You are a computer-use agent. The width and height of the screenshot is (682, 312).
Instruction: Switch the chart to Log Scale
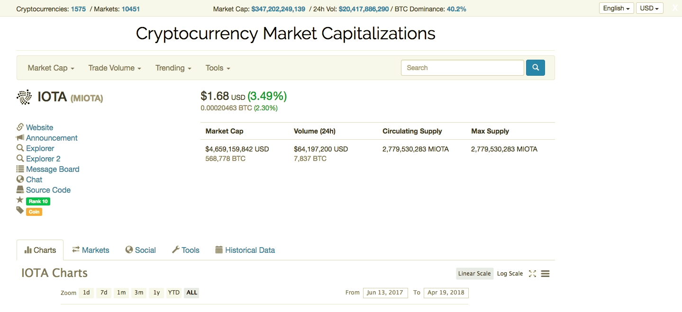click(510, 274)
